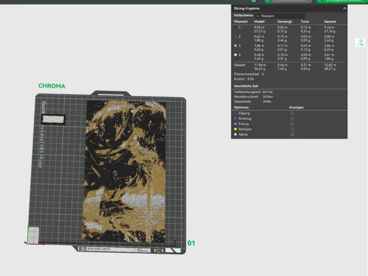Uncheck the Nähte display checkbox

(x=292, y=134)
